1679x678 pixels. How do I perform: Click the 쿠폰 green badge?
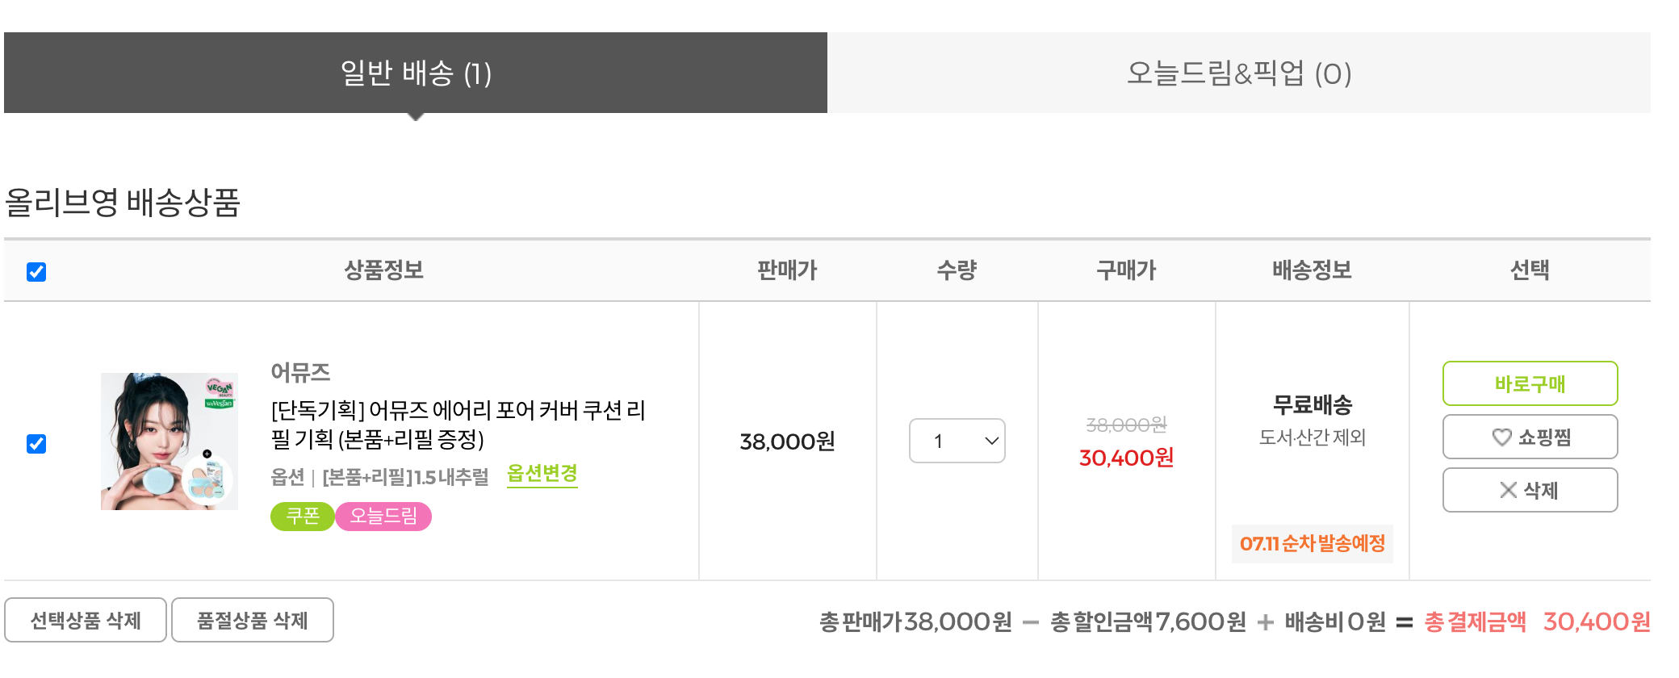tap(303, 517)
